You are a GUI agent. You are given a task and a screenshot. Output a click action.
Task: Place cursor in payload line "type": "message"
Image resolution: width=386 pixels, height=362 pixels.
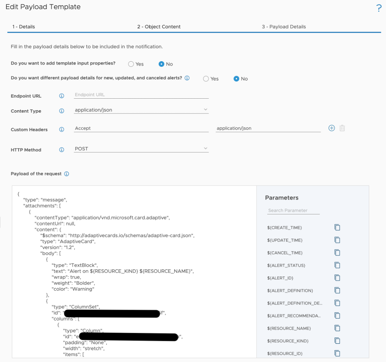(x=45, y=200)
